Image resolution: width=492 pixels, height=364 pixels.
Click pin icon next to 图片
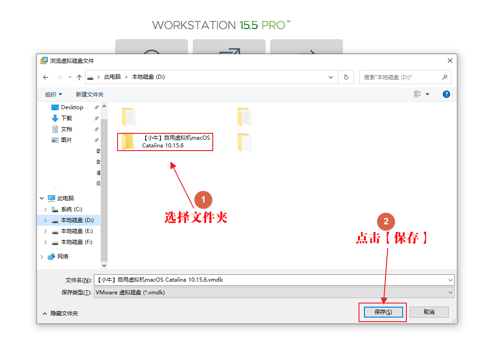pos(96,140)
